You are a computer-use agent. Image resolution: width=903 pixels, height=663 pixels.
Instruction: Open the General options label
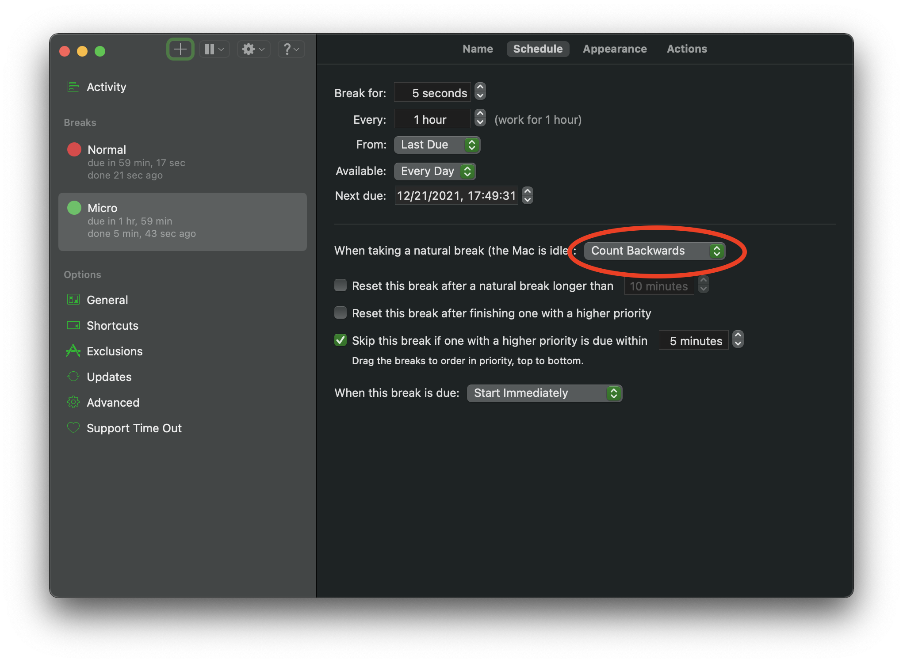pyautogui.click(x=107, y=300)
